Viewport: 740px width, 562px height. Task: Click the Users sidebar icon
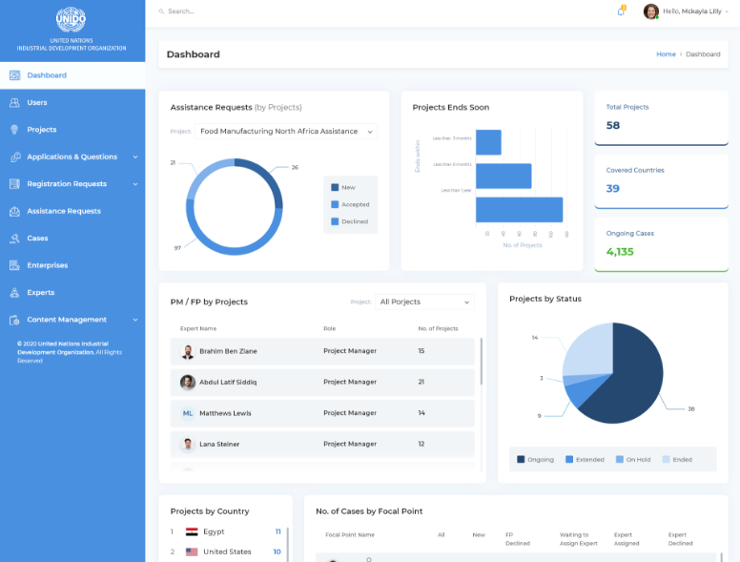(14, 102)
